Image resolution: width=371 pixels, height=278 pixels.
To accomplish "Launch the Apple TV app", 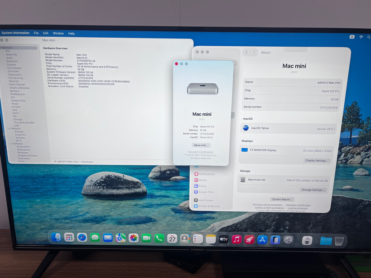I will (223, 239).
